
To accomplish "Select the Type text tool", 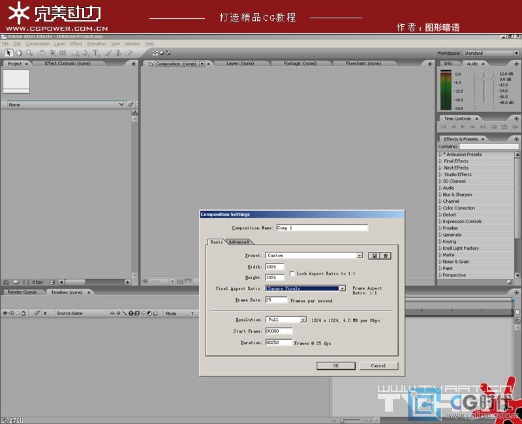I will point(96,53).
